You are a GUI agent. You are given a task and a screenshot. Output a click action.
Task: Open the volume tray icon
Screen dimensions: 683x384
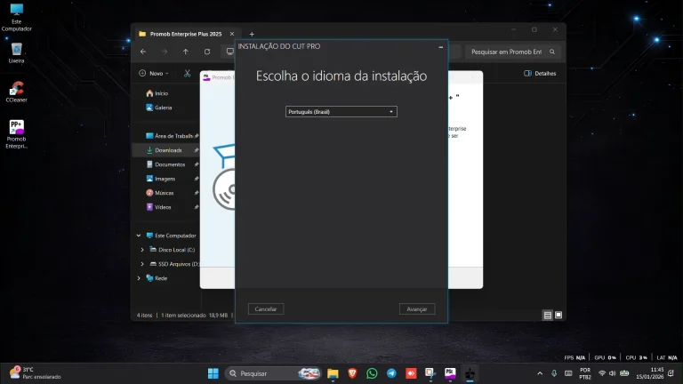(612, 373)
